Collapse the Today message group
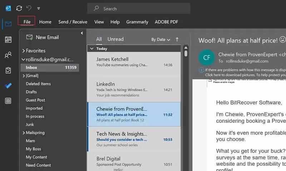Image resolution: width=286 pixels, height=171 pixels. point(92,49)
